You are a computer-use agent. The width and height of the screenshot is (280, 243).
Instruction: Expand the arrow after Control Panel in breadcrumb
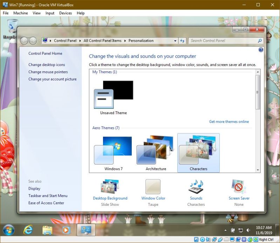(x=80, y=41)
